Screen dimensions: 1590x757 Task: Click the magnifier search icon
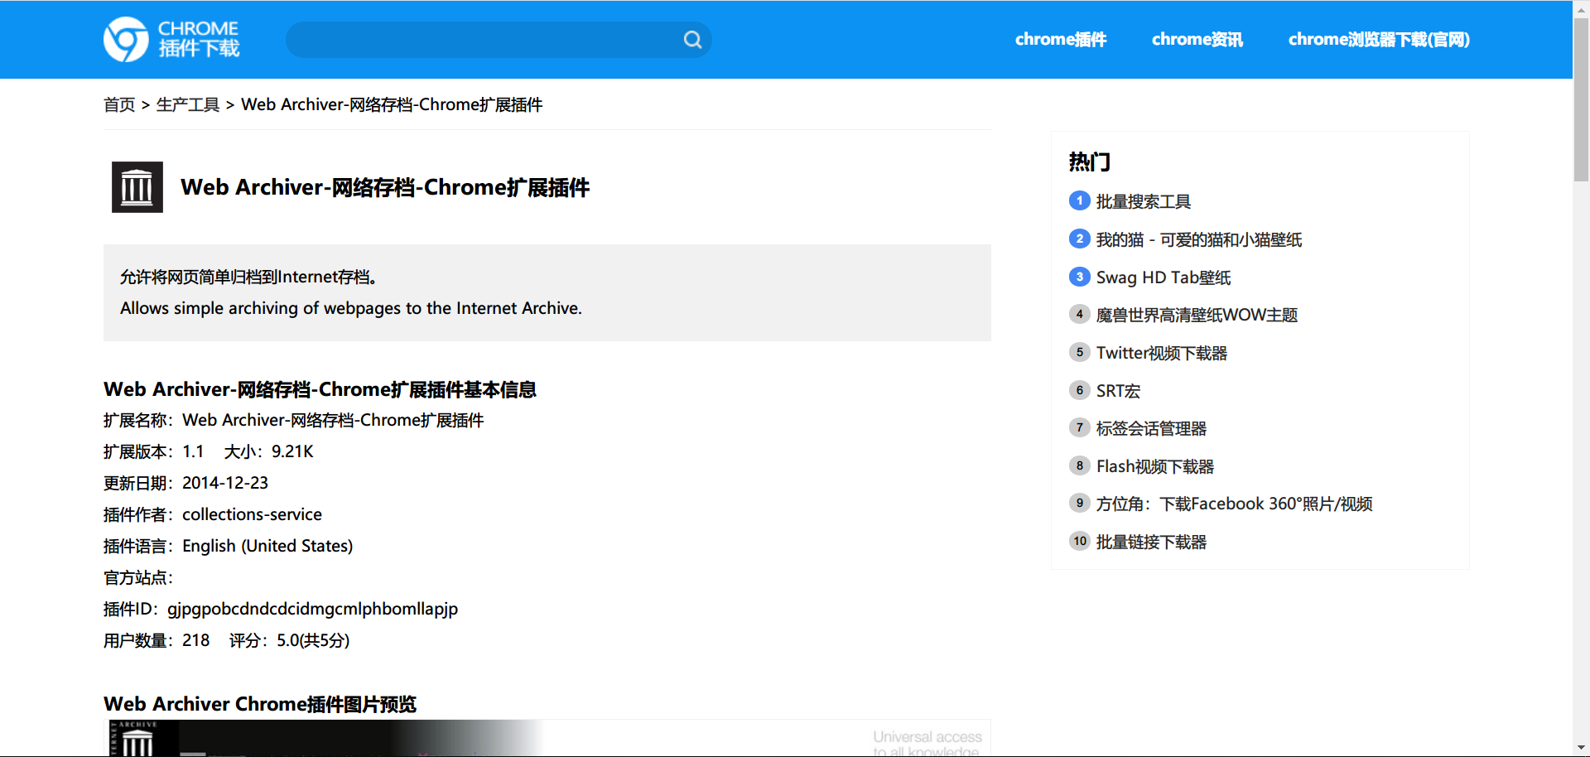pyautogui.click(x=692, y=40)
